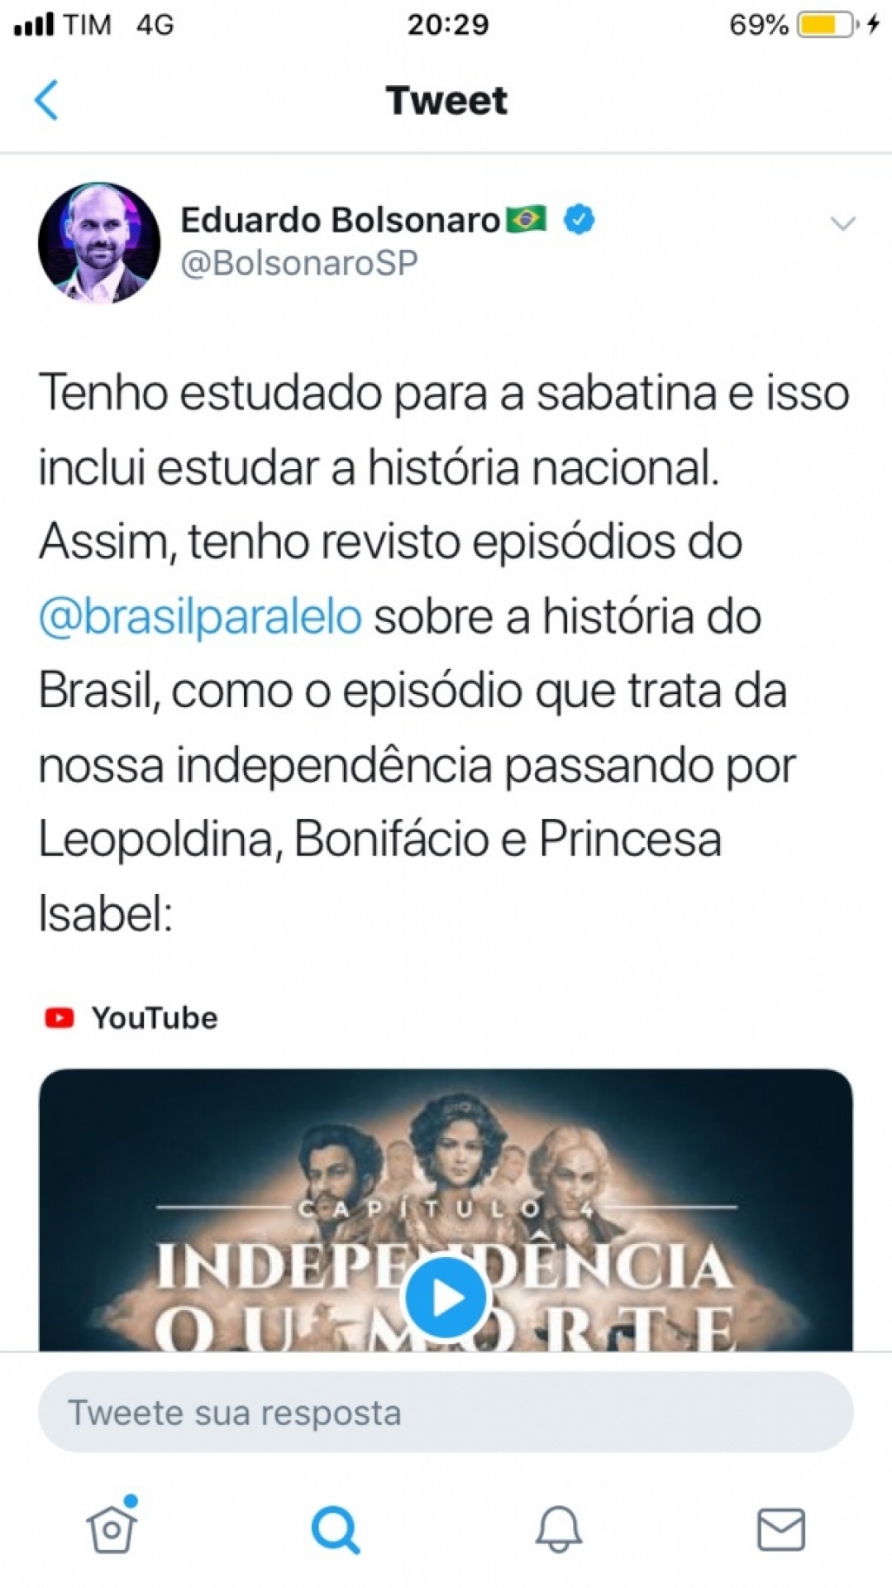Open the Independência ou Morte video thumbnail
This screenshot has width=892, height=1588.
[x=446, y=1210]
